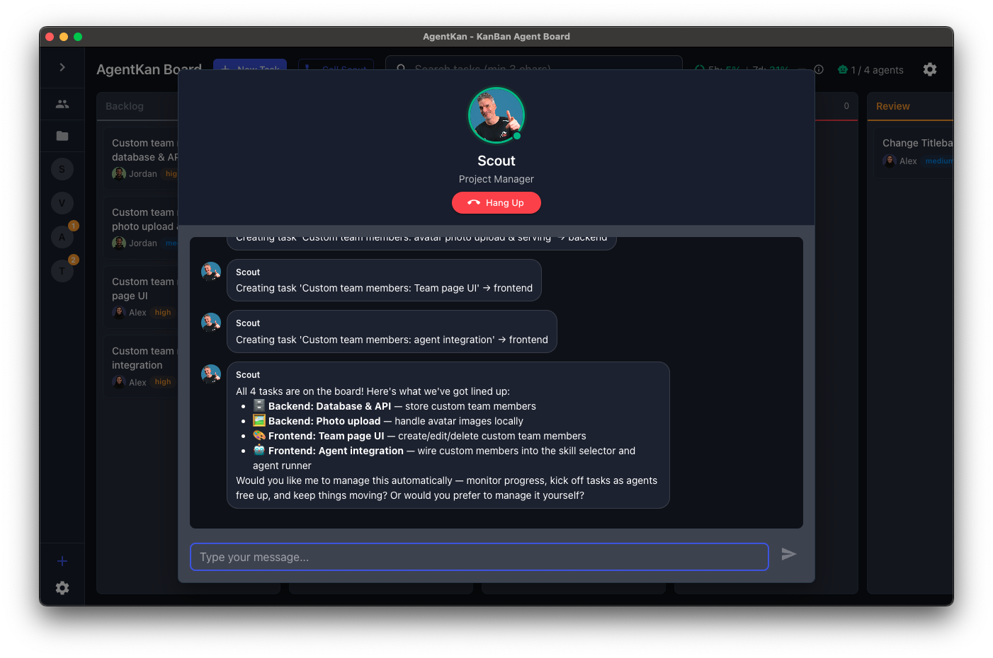Open the team members panel in sidebar

click(x=62, y=103)
